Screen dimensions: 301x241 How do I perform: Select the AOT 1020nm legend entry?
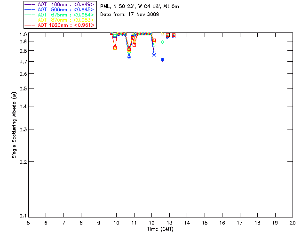59,25
